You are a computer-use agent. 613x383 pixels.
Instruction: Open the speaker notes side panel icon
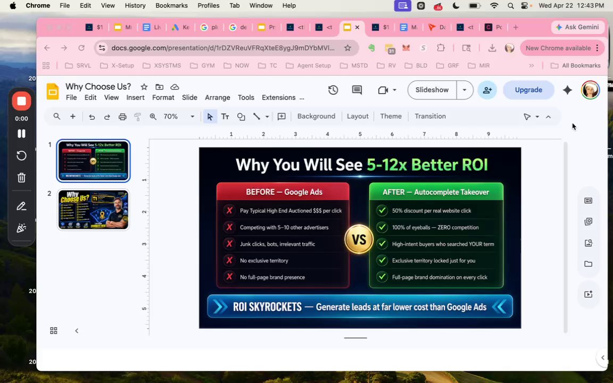pyautogui.click(x=589, y=201)
